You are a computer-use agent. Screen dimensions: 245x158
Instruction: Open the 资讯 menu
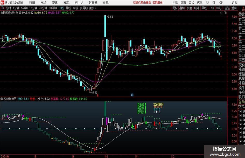[55, 3]
